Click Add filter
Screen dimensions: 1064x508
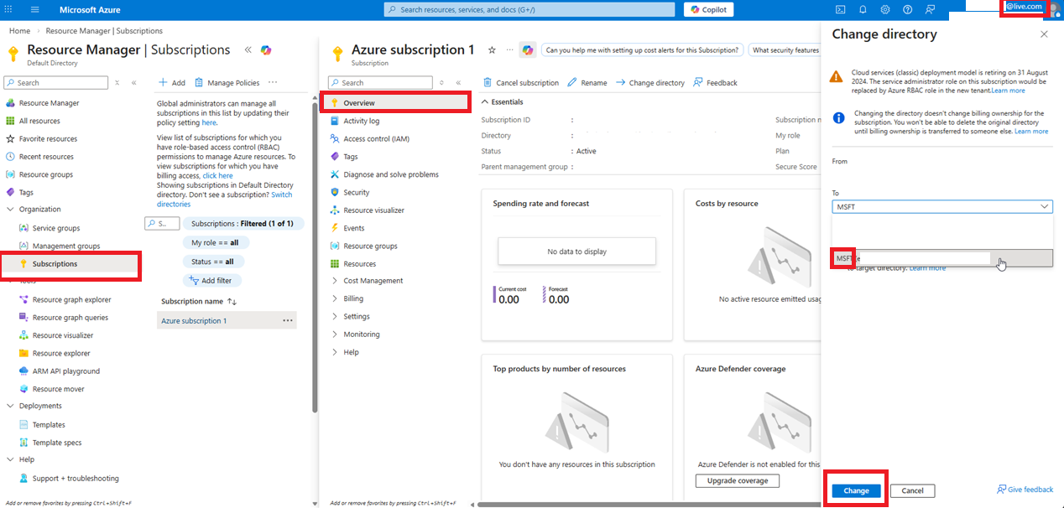click(x=212, y=281)
